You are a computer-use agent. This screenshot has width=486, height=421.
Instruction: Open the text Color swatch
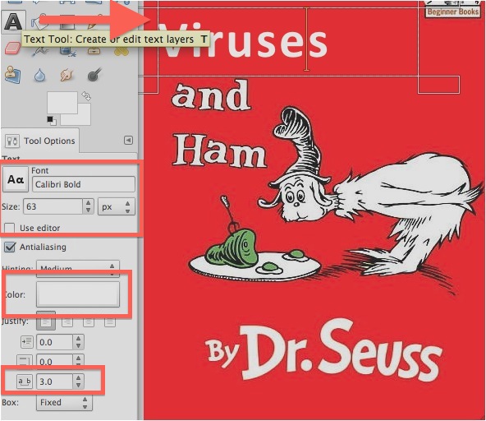(x=78, y=294)
